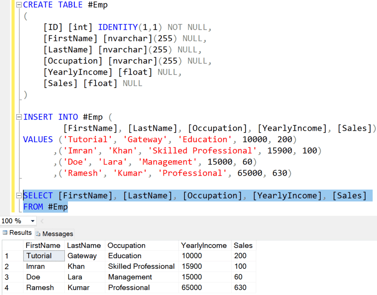Click the scroll-left arrow beside the zoom box
The image size is (377, 295).
(42, 221)
